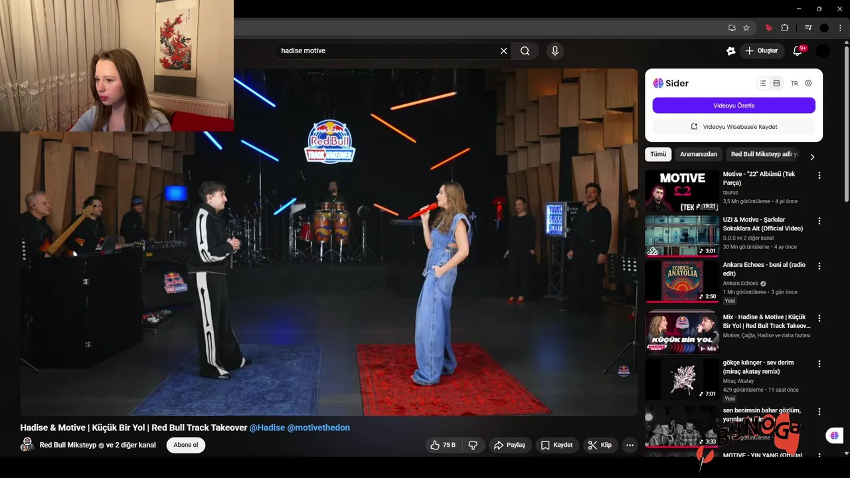Change Sider language TR setting
The width and height of the screenshot is (850, 478).
click(x=794, y=83)
